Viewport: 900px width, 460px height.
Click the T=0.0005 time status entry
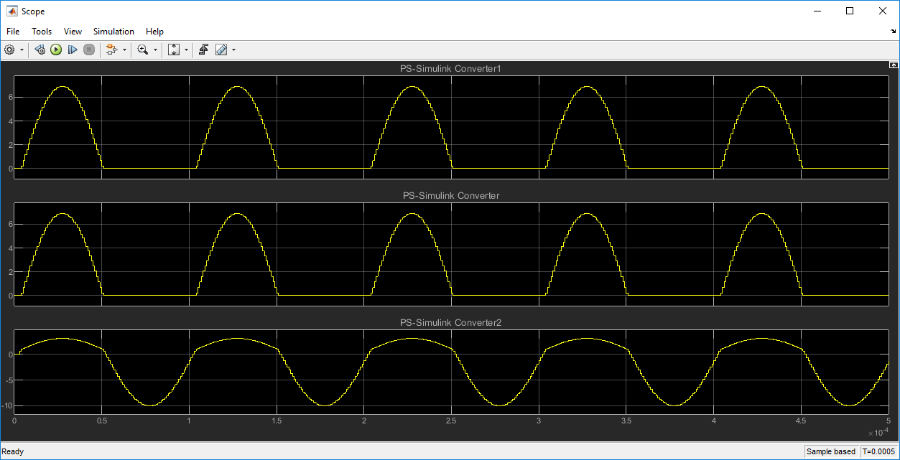click(x=879, y=452)
